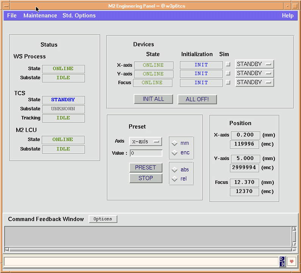The width and height of the screenshot is (301, 273).
Task: Click the Preset Value input field
Action: (x=146, y=153)
